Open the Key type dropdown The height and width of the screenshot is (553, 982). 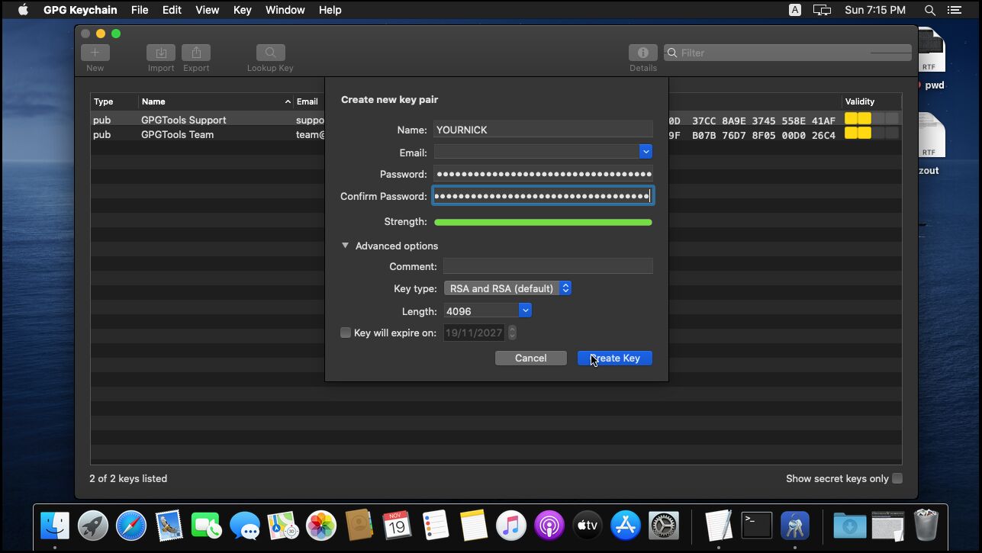click(x=507, y=288)
